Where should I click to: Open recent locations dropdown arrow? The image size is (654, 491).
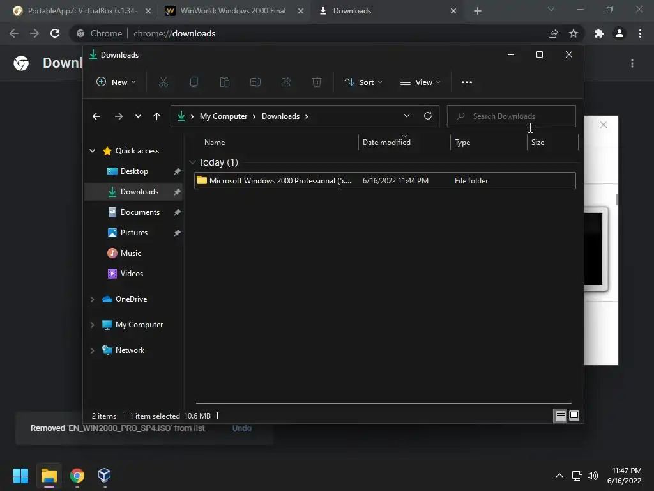click(x=138, y=116)
